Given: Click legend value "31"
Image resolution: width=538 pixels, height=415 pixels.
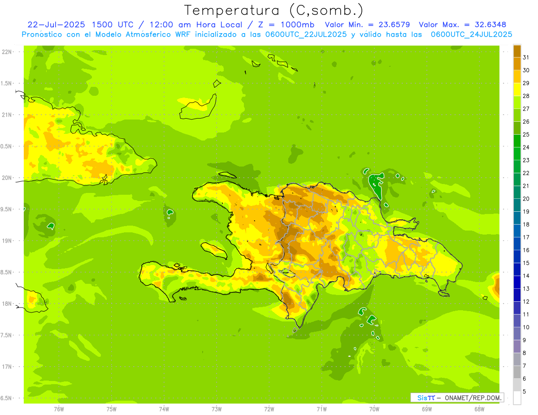Looking at the screenshot, I should (x=526, y=57).
